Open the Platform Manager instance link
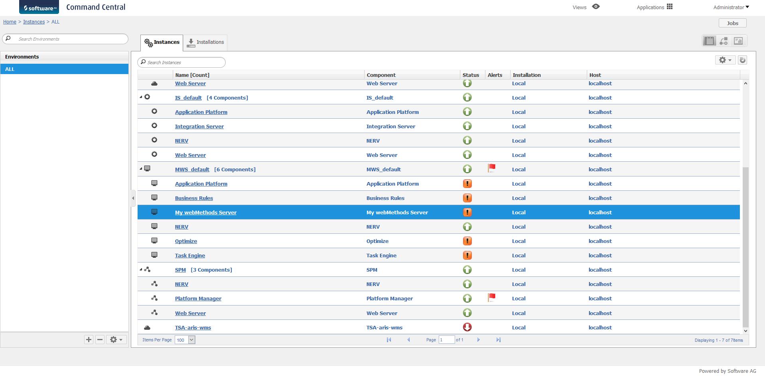 tap(198, 298)
